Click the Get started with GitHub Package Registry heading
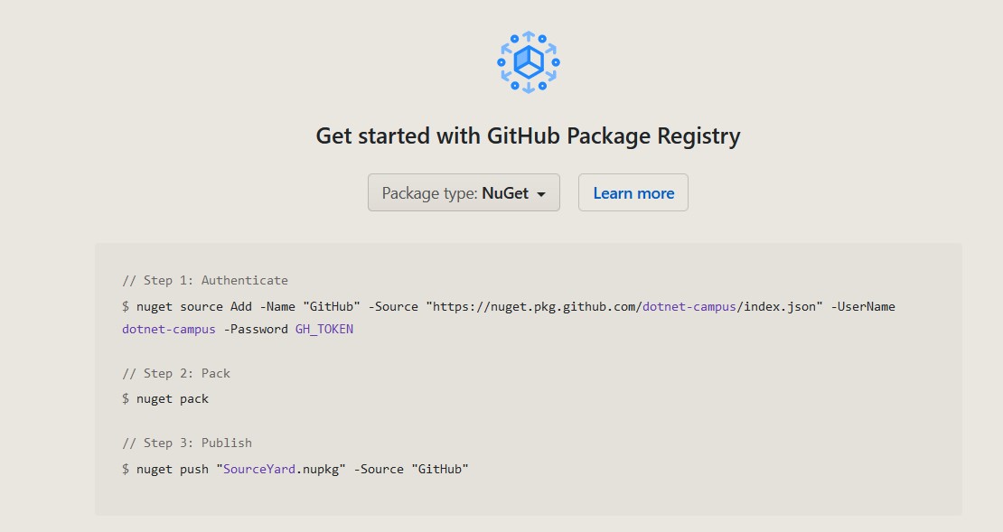The image size is (1003, 532). pyautogui.click(x=528, y=136)
